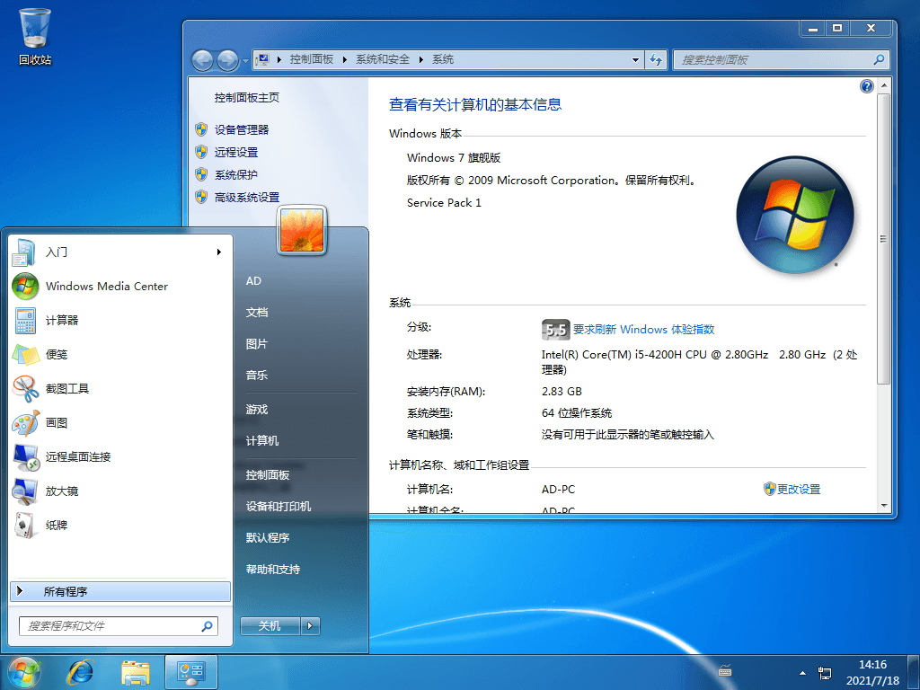The width and height of the screenshot is (920, 690).
Task: Click the shield icon next to 远程设置
Action: click(x=201, y=152)
